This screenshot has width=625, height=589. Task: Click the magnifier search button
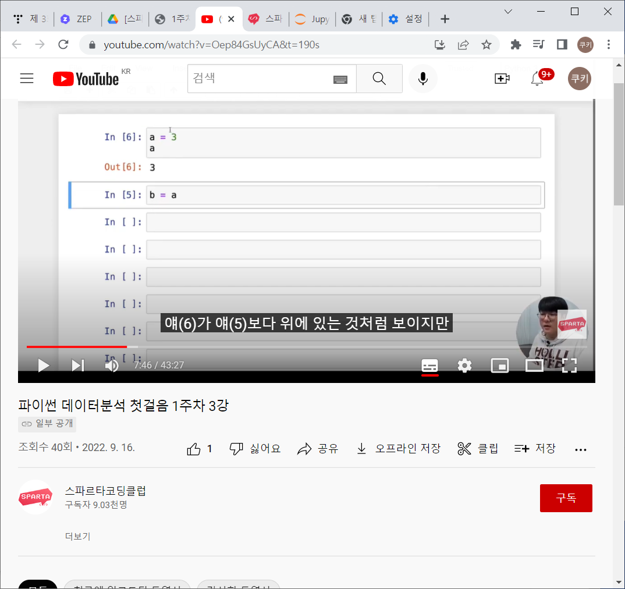pyautogui.click(x=379, y=79)
